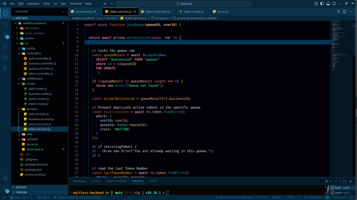
Task: Expand the config folder
Action: coord(39,48)
